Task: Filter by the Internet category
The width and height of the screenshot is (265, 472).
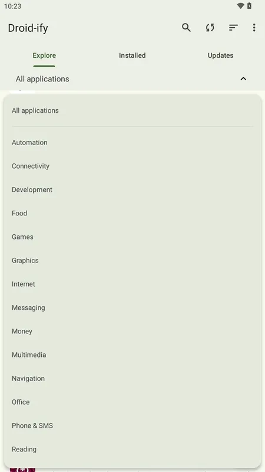Action: [132, 284]
